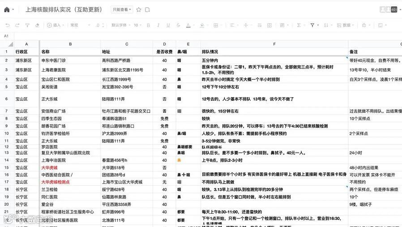Open the horizontal alignment tool
This screenshot has height=227, width=402.
pos(232,25)
